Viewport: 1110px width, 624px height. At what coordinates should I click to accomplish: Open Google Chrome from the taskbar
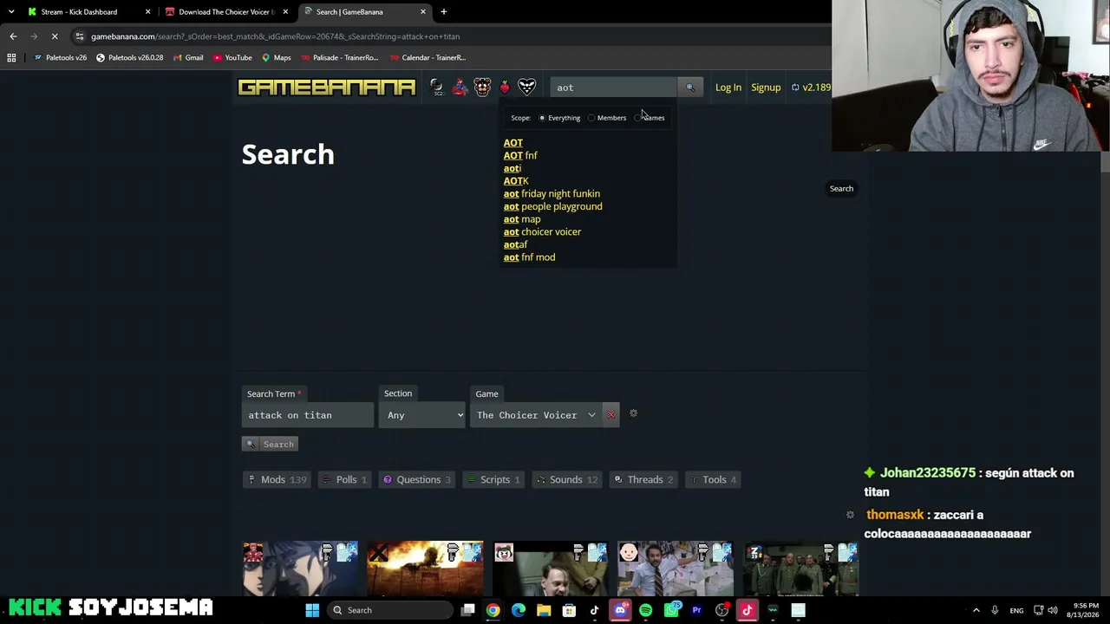493,610
